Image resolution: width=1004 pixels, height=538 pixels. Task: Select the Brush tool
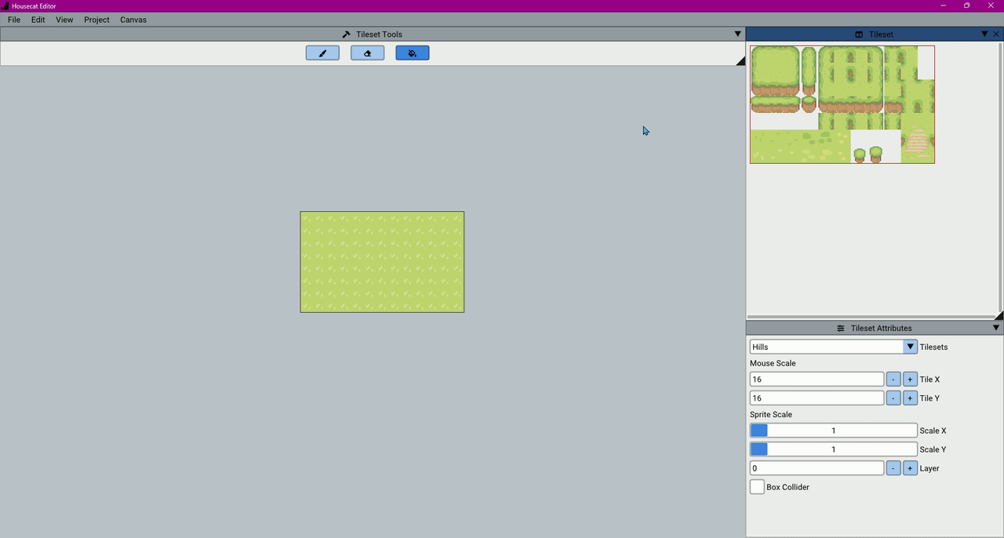click(x=322, y=52)
